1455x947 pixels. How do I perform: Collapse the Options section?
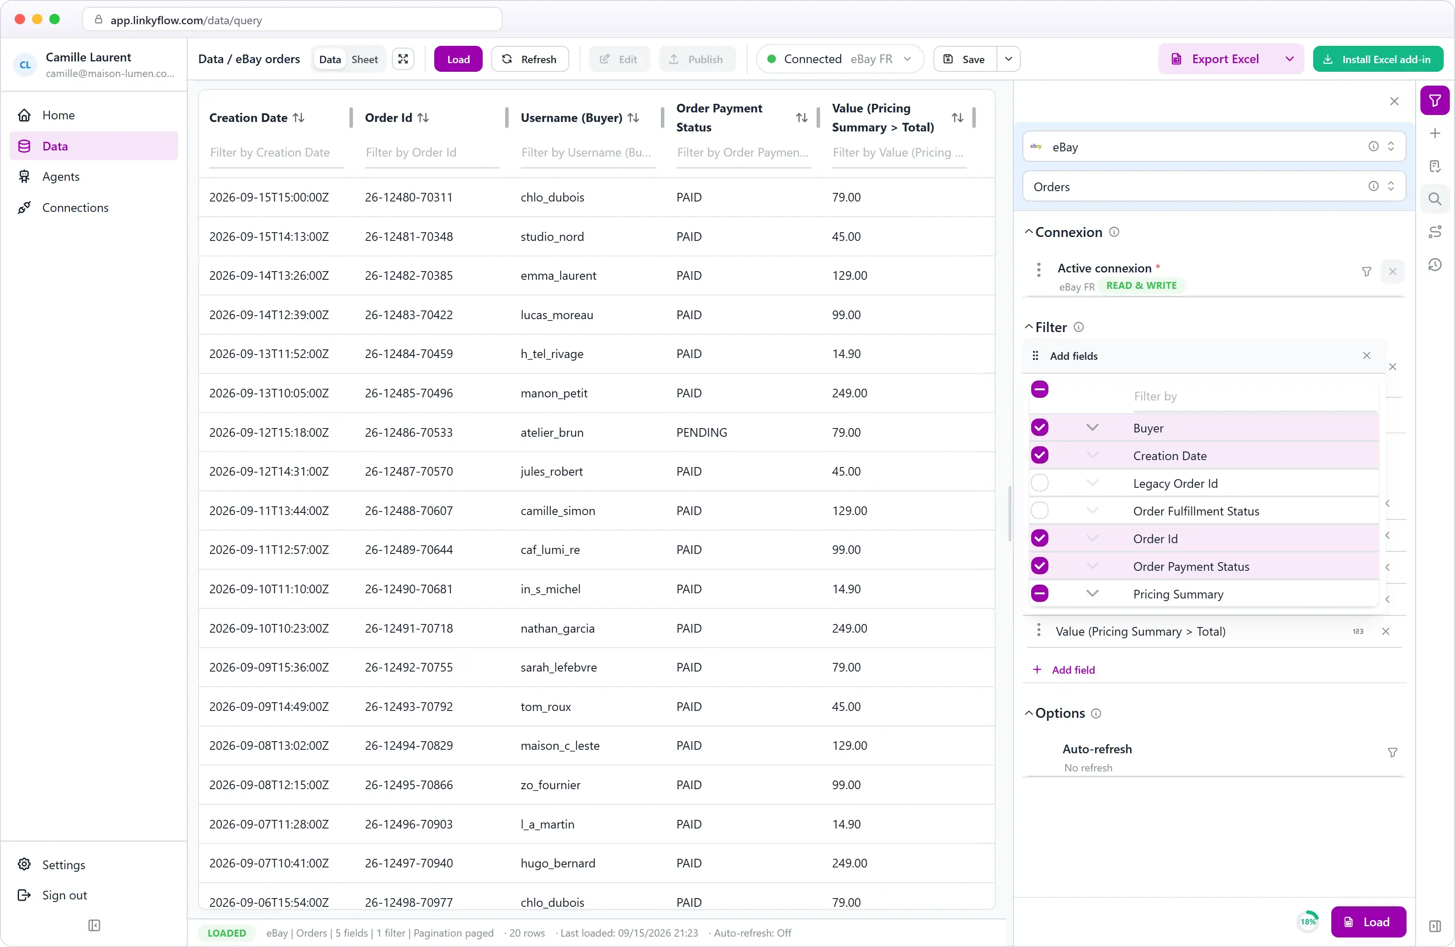(x=1029, y=713)
